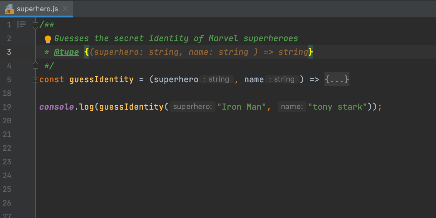436x218 pixels.
Task: Click the string type hint after the superhero parameter
Action: [x=217, y=79]
